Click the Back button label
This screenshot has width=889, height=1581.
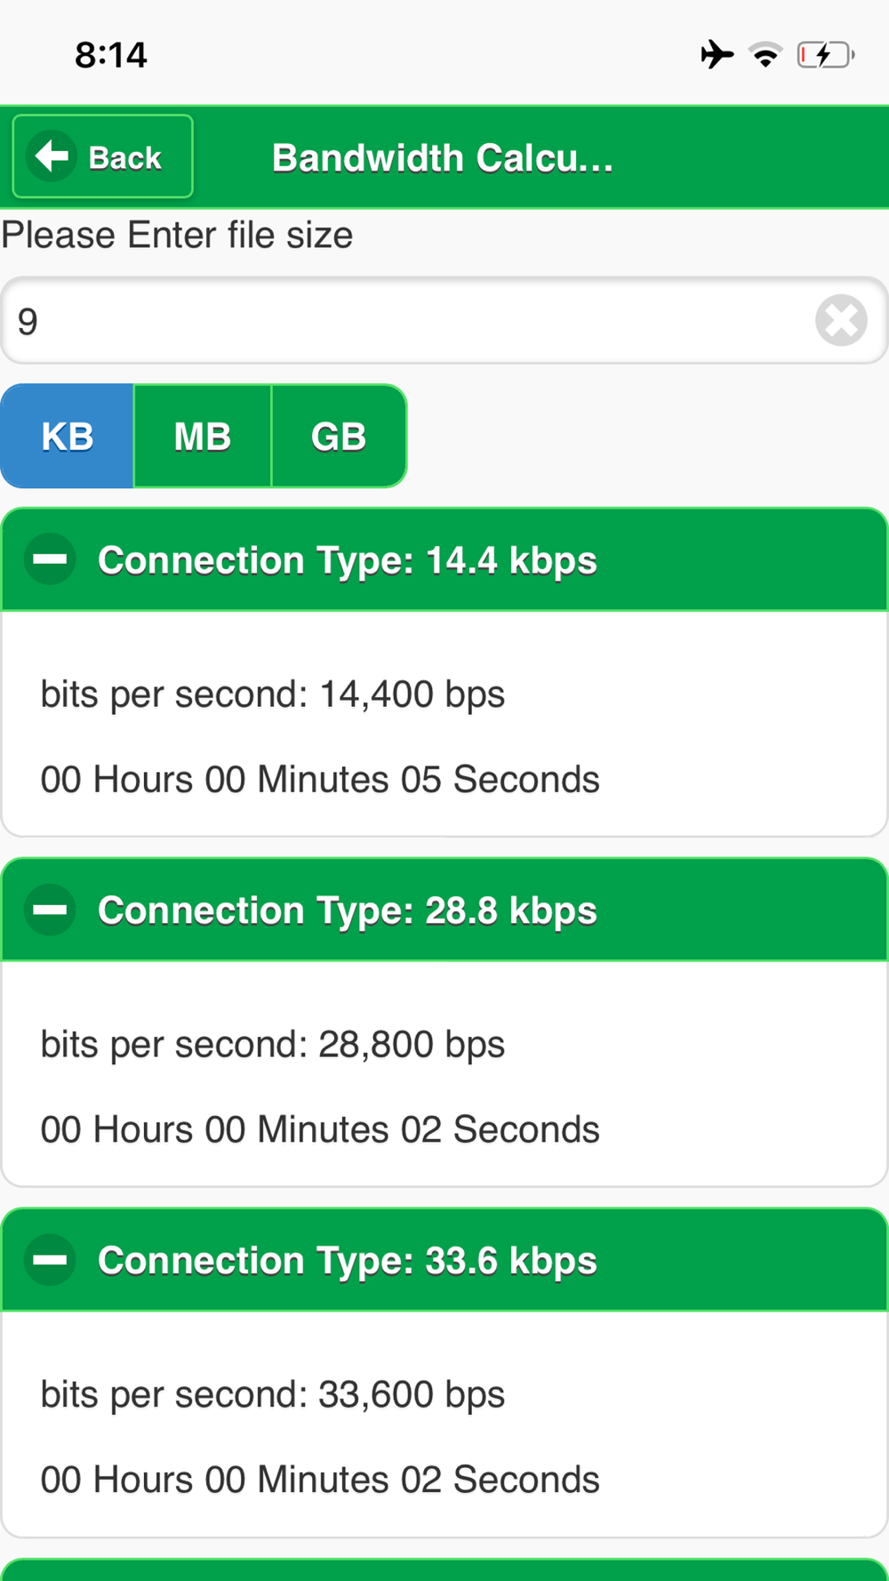(124, 158)
